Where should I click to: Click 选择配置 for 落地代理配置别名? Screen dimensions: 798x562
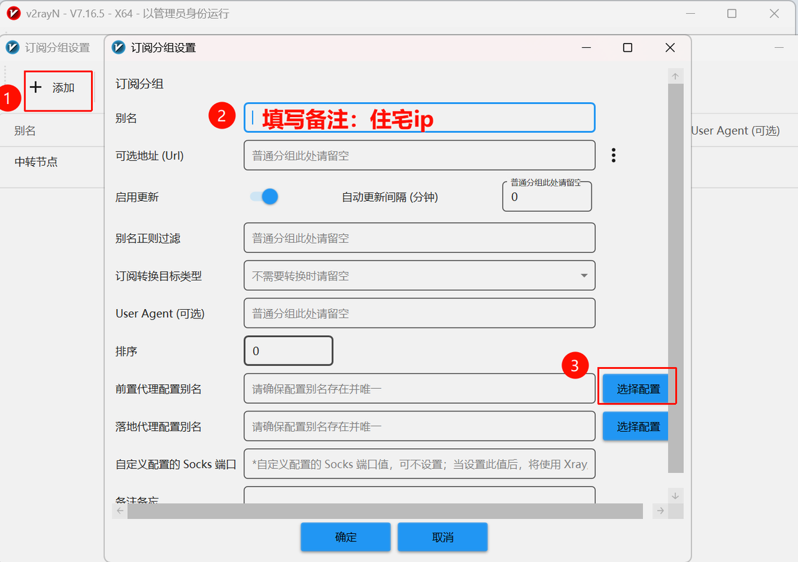pos(635,427)
